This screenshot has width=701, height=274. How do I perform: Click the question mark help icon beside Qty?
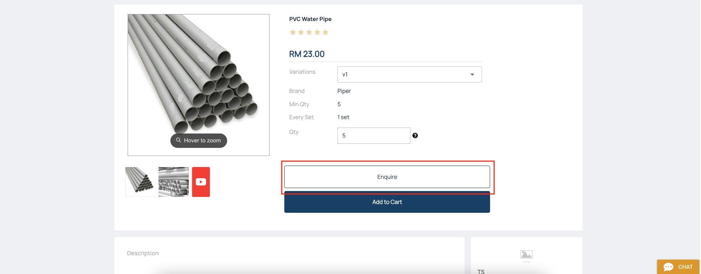tap(415, 136)
